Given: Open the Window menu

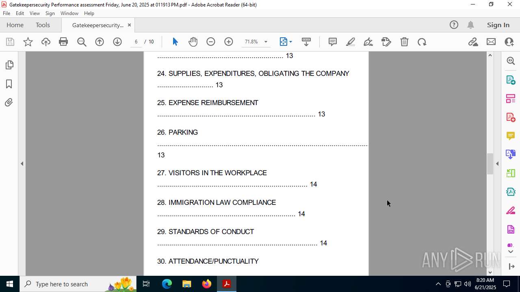Looking at the screenshot, I should pos(69,13).
